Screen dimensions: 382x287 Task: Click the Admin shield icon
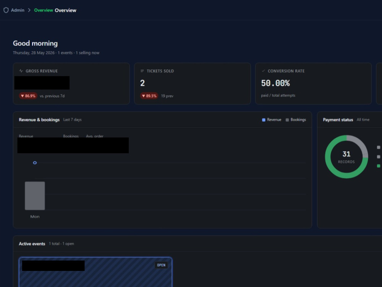pos(6,10)
